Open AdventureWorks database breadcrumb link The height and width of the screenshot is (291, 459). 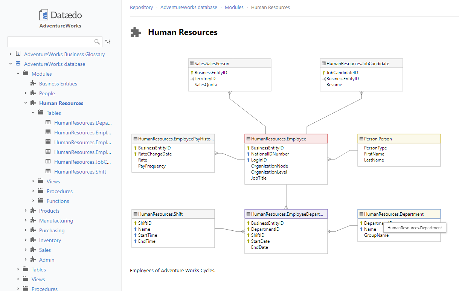[x=189, y=7]
